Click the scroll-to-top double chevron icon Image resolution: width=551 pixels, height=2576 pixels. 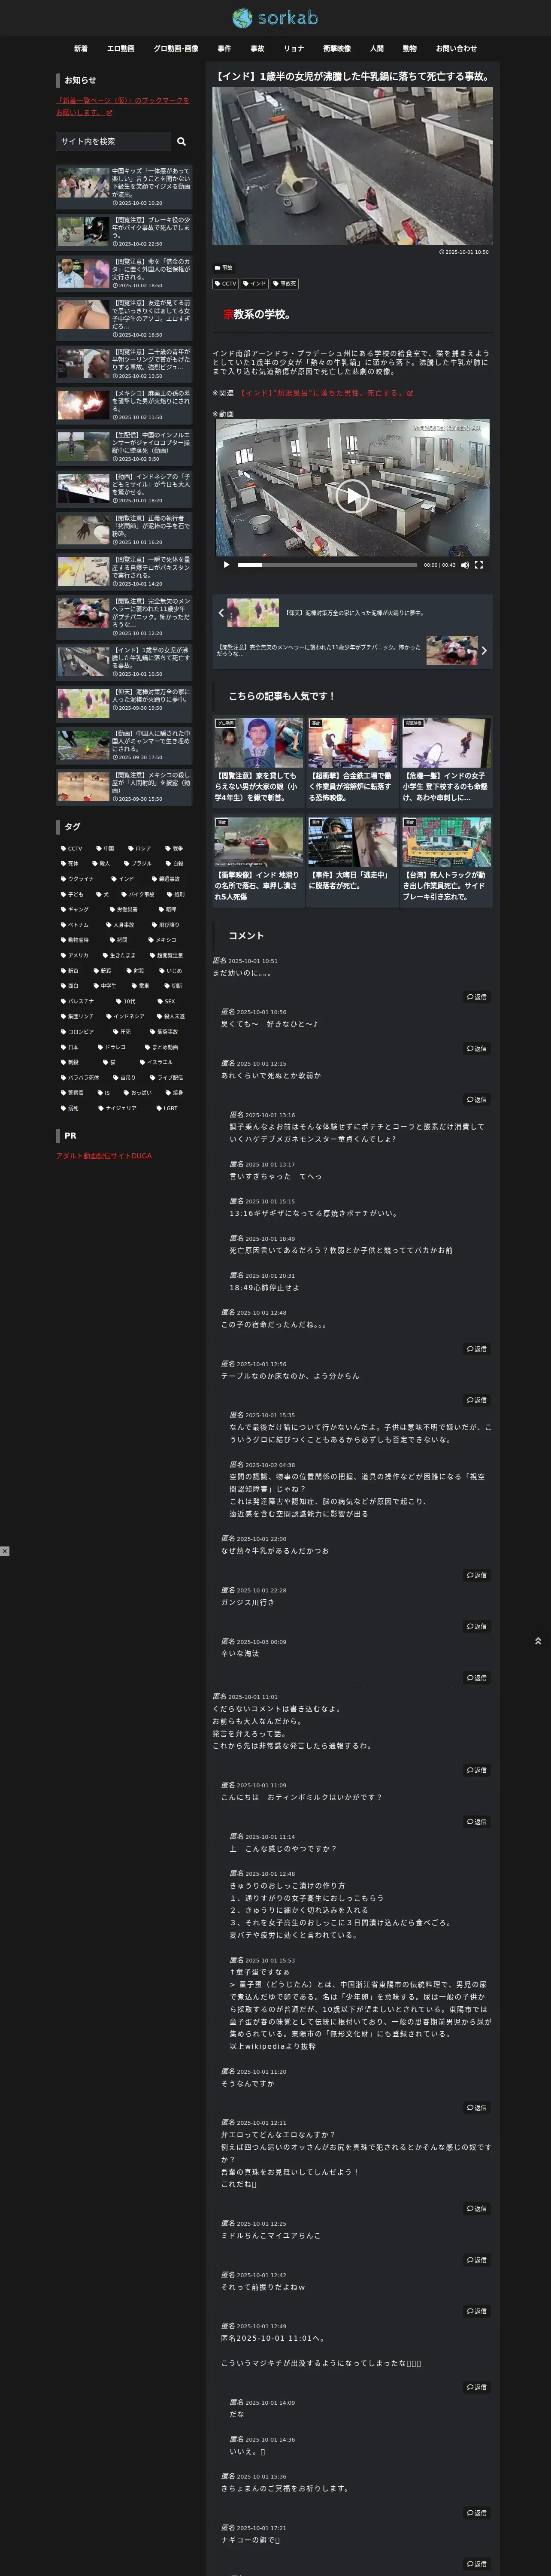point(538,1641)
